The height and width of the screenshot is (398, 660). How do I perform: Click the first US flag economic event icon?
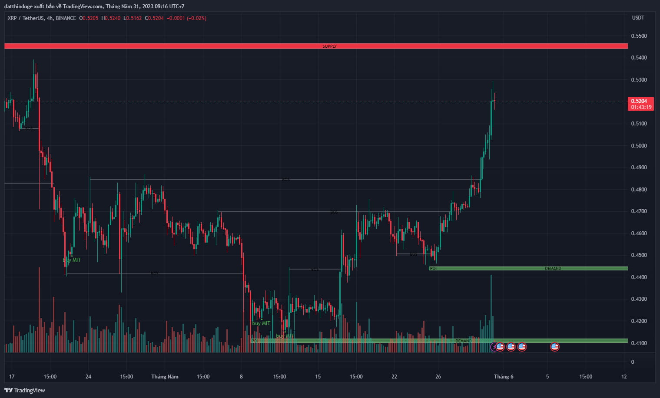[x=500, y=347]
